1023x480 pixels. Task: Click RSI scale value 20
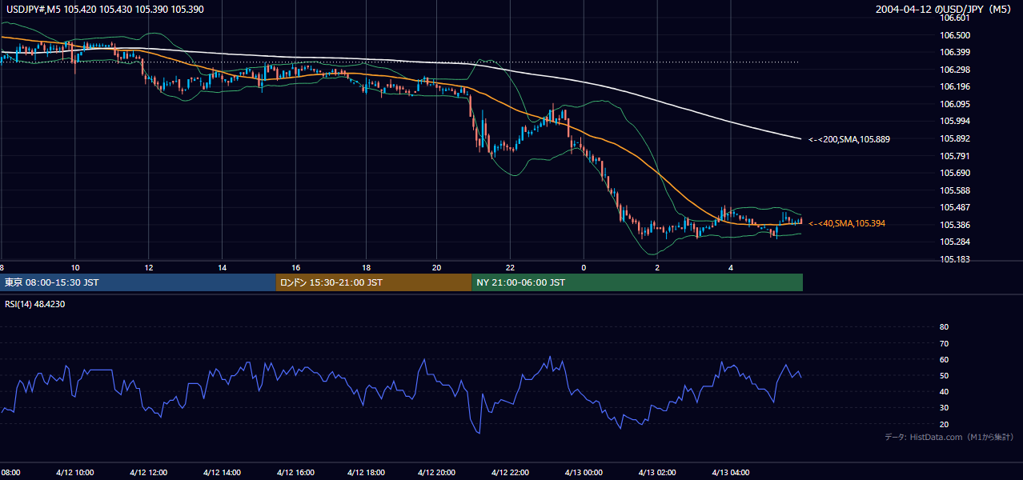pos(944,424)
